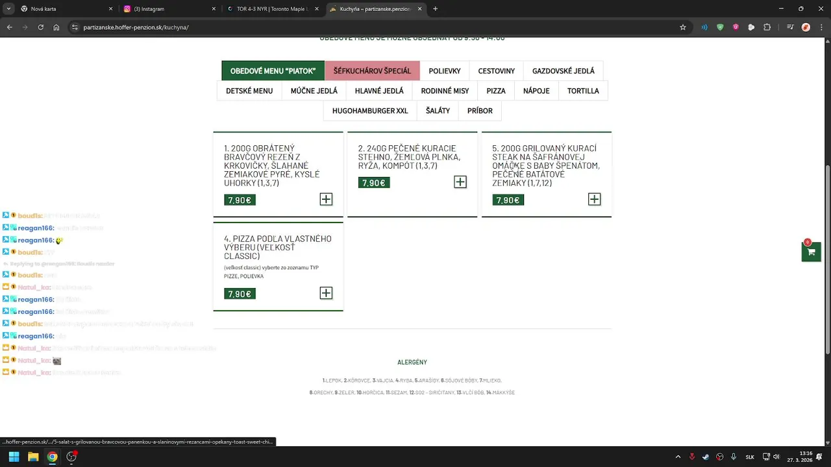Open the Steam tray icon
831x467 pixels.
coord(706,457)
